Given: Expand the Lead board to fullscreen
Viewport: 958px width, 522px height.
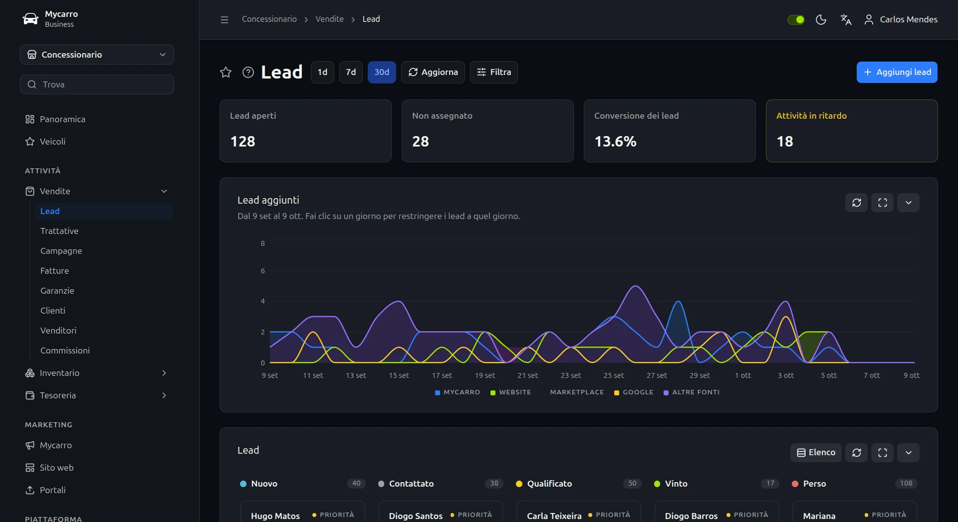Looking at the screenshot, I should (x=882, y=453).
